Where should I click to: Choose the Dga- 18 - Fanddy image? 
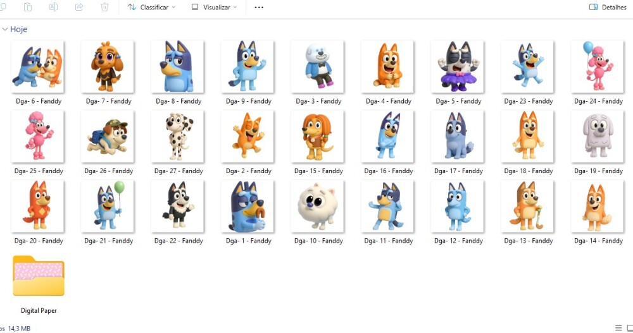coord(527,136)
